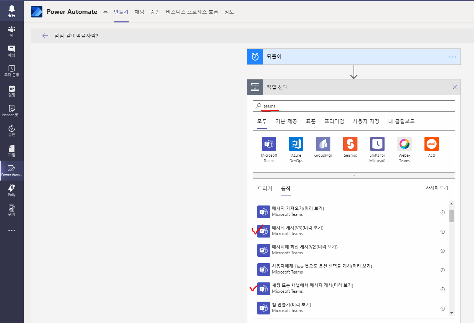
Task: Open the 활동 activity bell icon
Action: click(12, 11)
